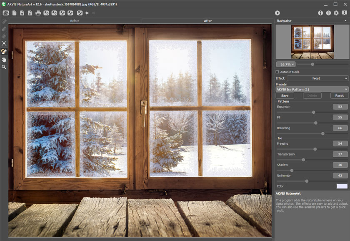Collapse the Navigator panel via its arrow
The width and height of the screenshot is (350, 241).
coord(345,20)
